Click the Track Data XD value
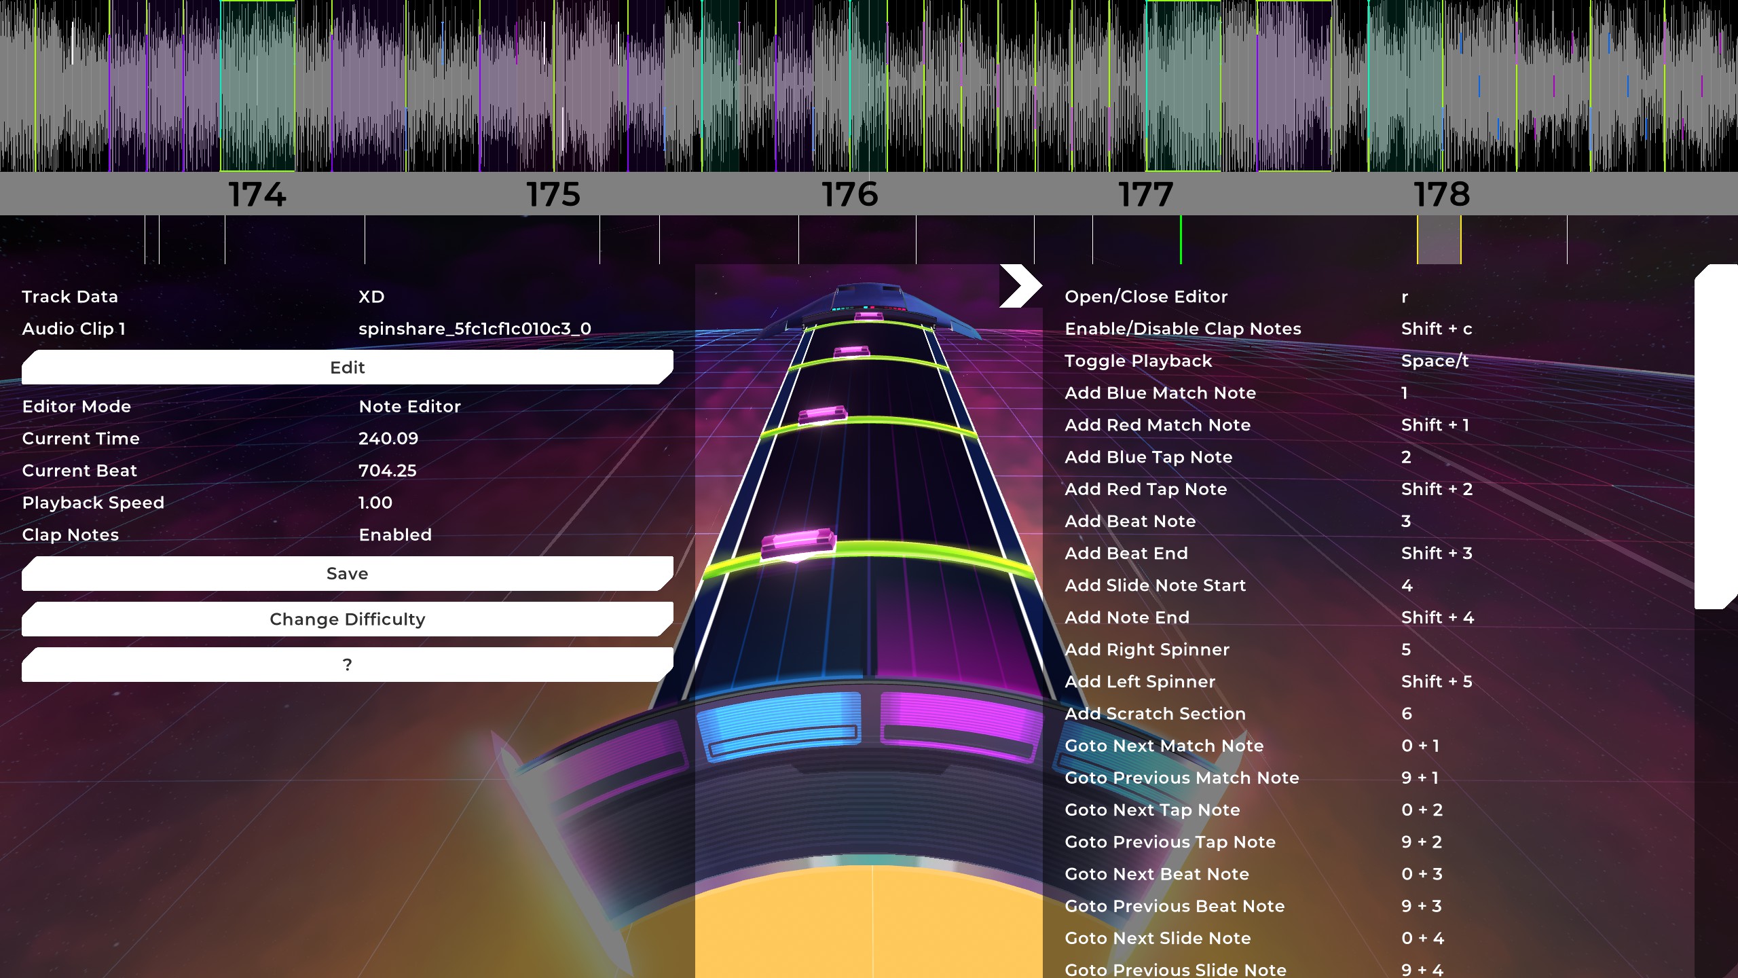 pyautogui.click(x=371, y=297)
